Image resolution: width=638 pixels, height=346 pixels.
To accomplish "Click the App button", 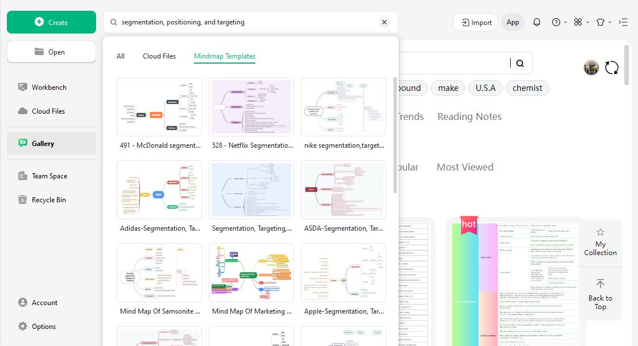I will pos(513,22).
